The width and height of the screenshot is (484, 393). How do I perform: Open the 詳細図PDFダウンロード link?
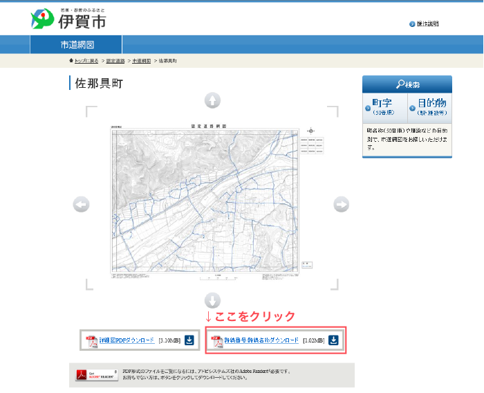point(127,340)
